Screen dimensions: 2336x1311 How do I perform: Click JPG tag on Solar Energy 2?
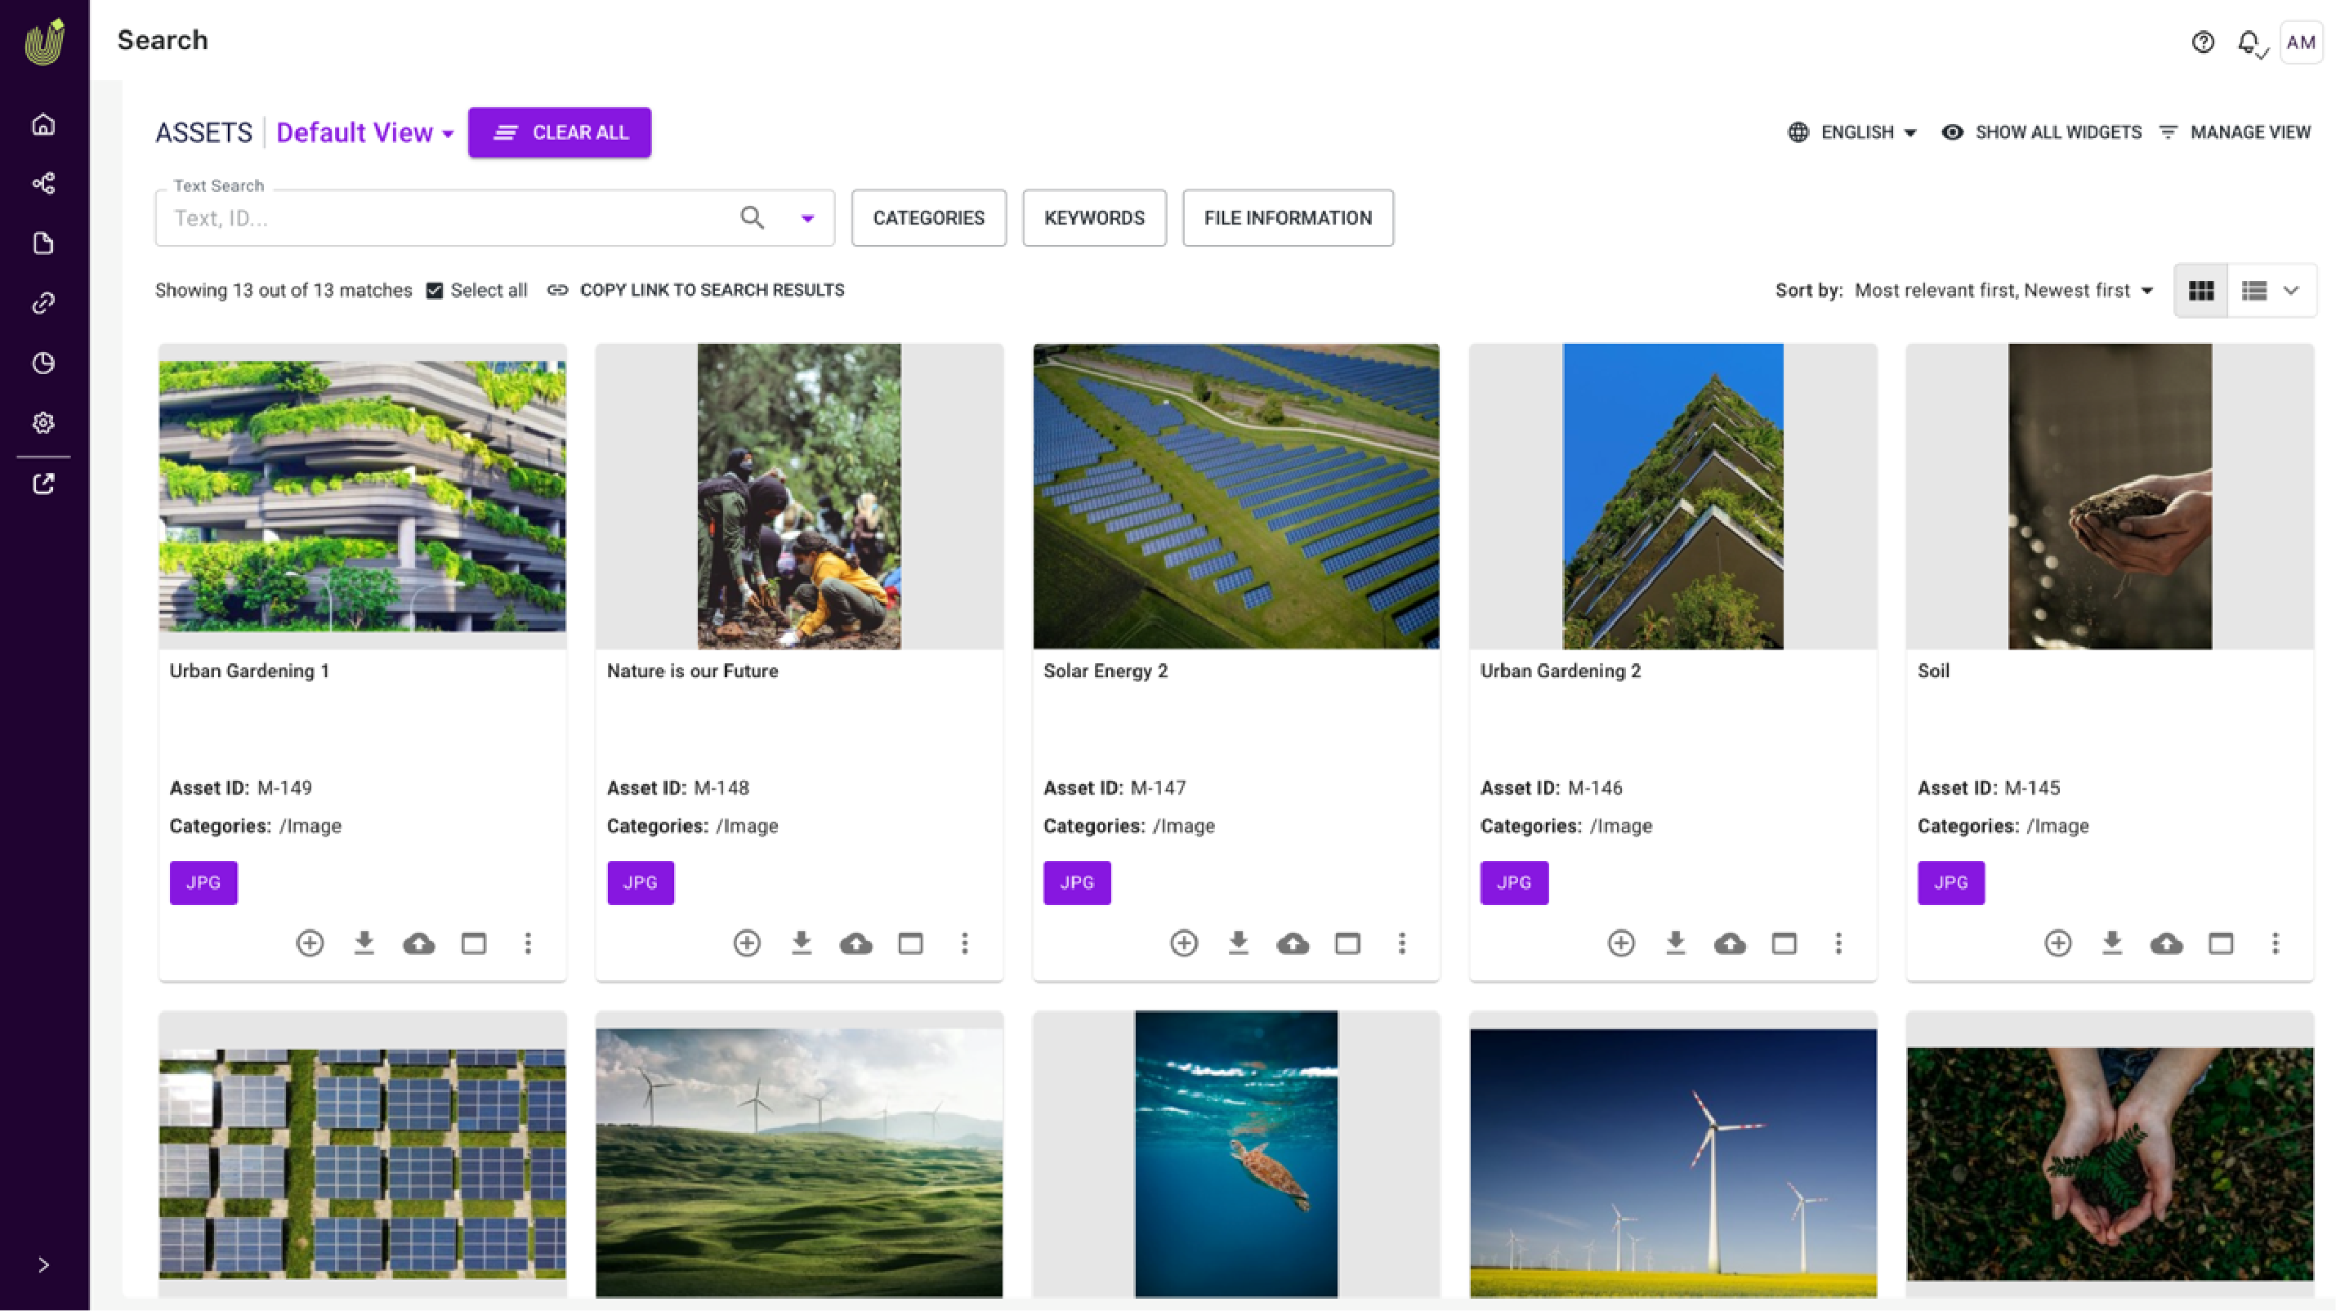tap(1078, 883)
